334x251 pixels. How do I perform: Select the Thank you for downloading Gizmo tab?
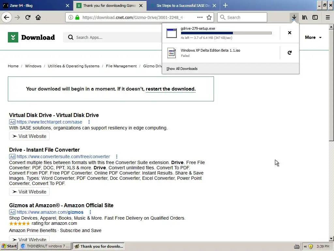pyautogui.click(x=110, y=6)
